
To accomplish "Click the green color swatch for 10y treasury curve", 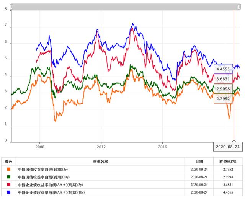I will pyautogui.click(x=9, y=177).
